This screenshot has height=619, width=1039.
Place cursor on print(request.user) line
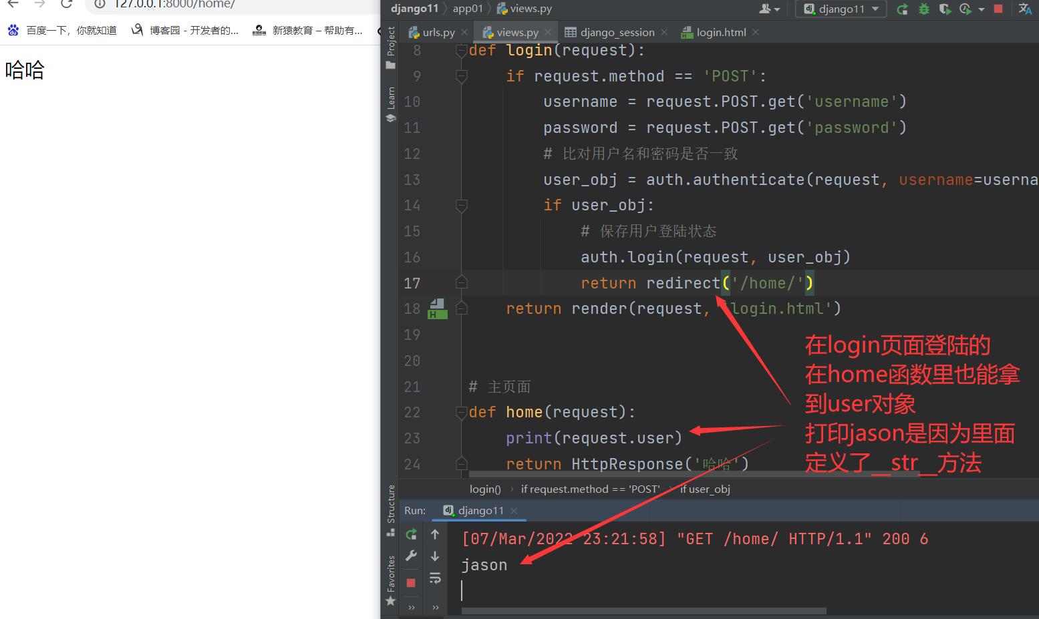point(594,438)
